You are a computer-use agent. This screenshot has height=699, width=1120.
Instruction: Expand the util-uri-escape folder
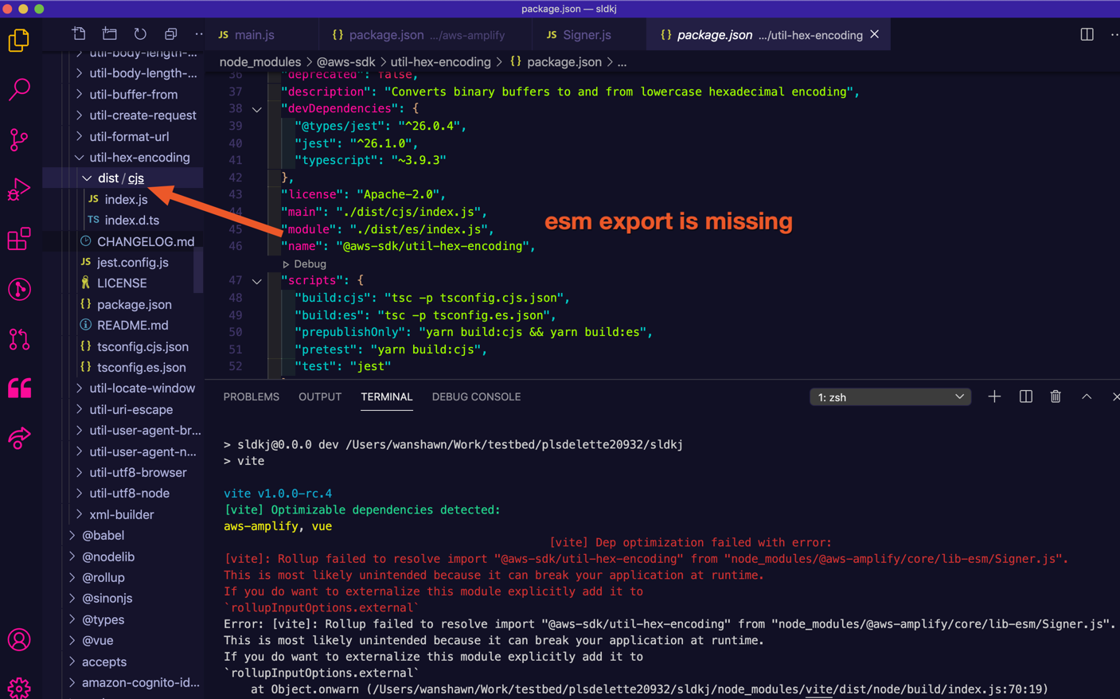coord(123,409)
